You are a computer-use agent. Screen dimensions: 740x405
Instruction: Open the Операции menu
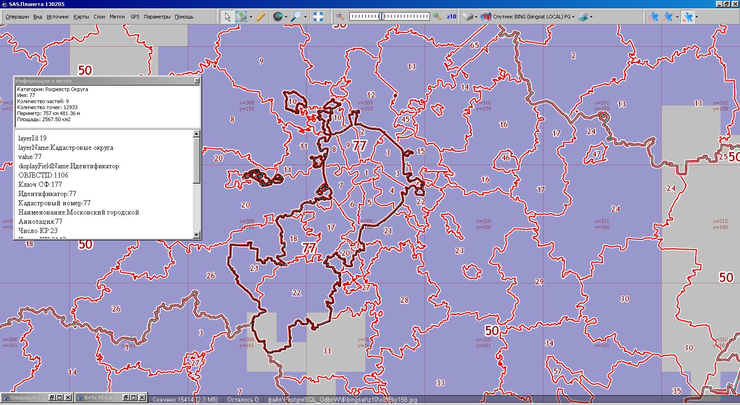pos(17,17)
